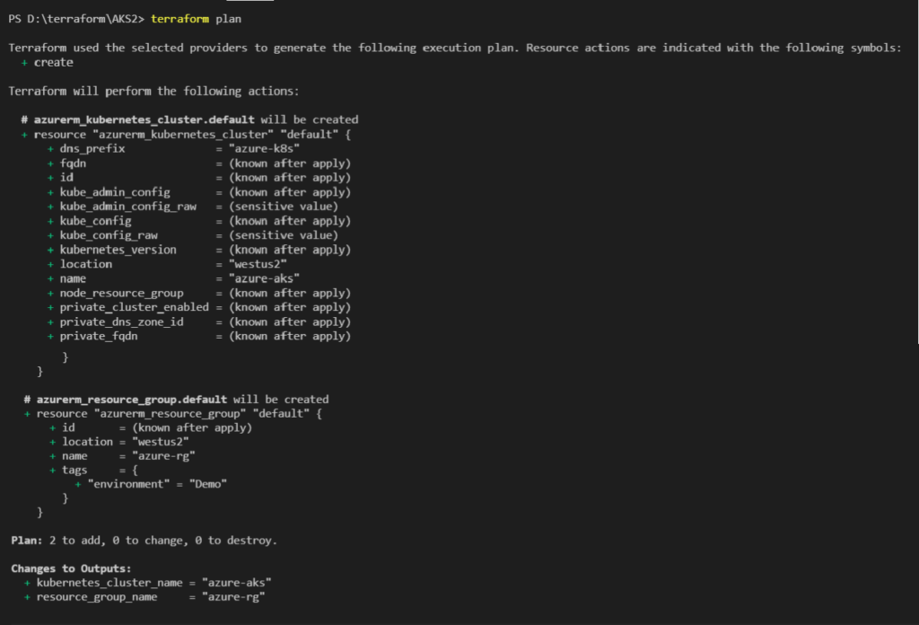Screen dimensions: 919x625
Task: Click the kubernetes_version attribute name
Action: tap(118, 250)
